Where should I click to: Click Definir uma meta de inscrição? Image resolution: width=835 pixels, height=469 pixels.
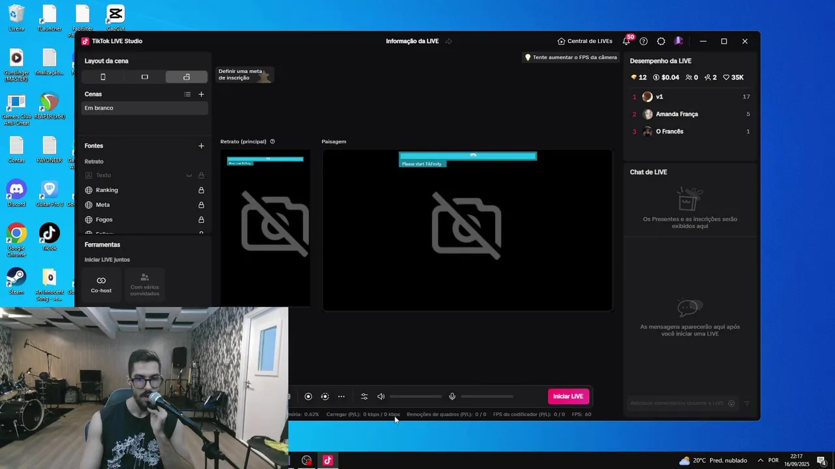tap(245, 75)
